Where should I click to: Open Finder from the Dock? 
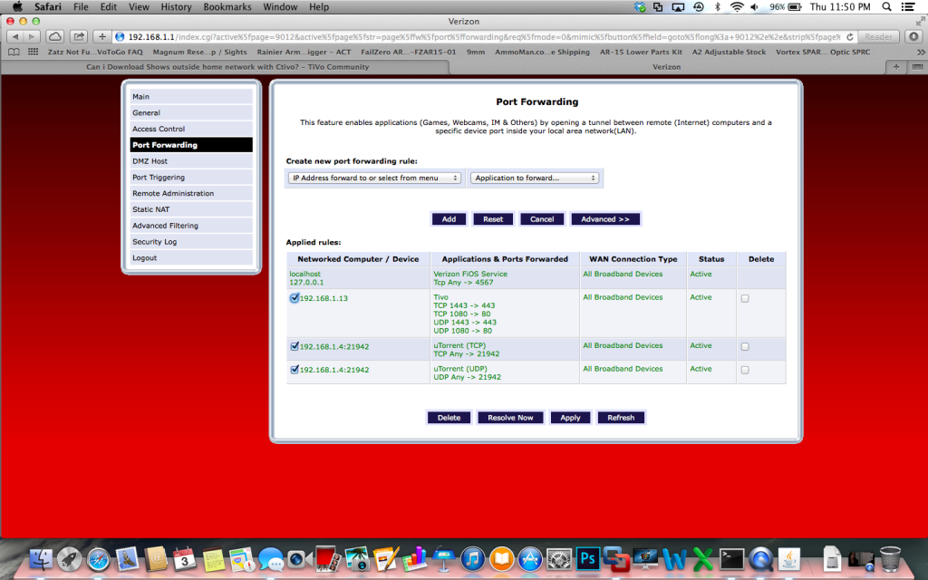[41, 558]
